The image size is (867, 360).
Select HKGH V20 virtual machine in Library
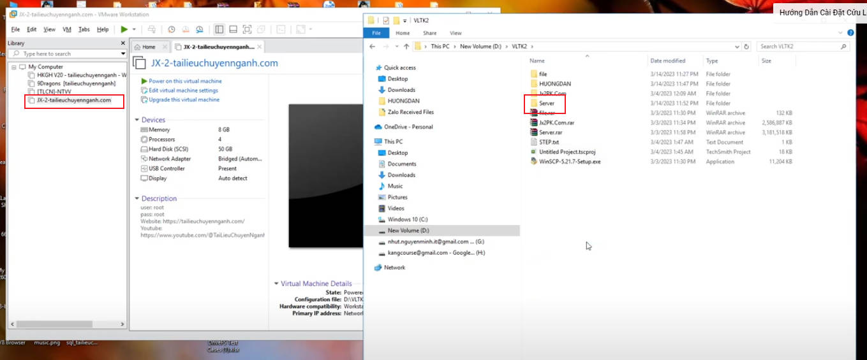pos(78,75)
